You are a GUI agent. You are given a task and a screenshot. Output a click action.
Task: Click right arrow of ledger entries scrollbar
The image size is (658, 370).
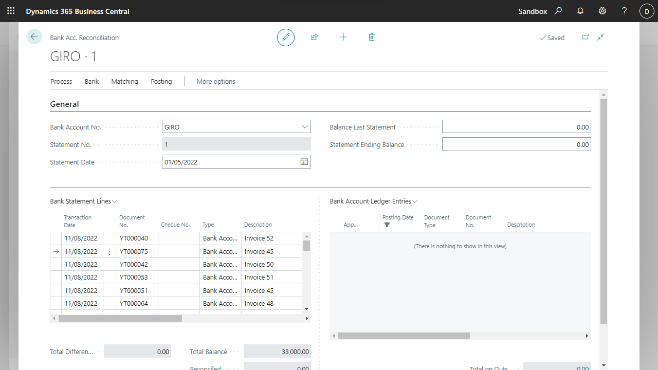pyautogui.click(x=587, y=336)
